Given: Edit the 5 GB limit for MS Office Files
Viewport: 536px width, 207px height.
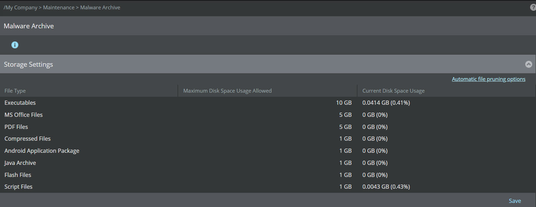Looking at the screenshot, I should [346, 115].
